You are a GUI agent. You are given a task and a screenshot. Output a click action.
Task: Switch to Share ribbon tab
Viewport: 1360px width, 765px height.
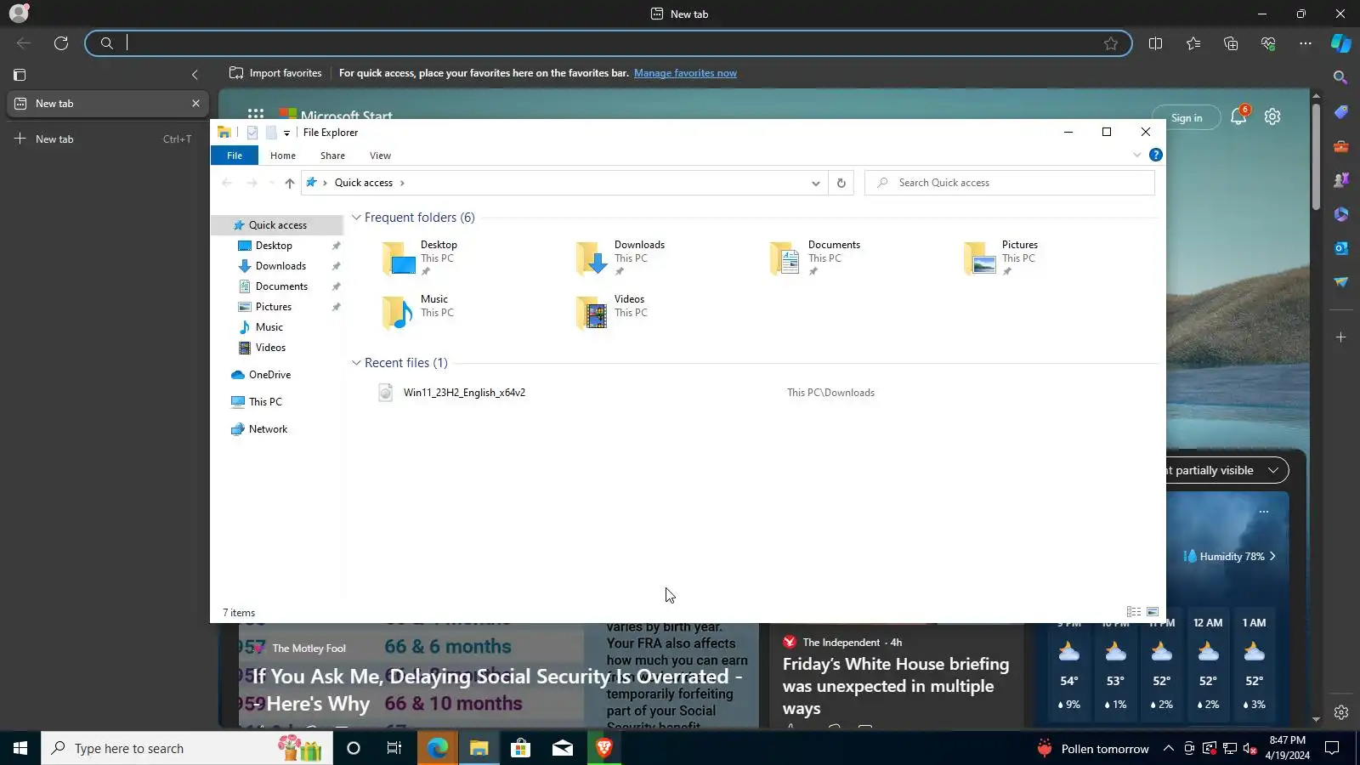coord(332,156)
